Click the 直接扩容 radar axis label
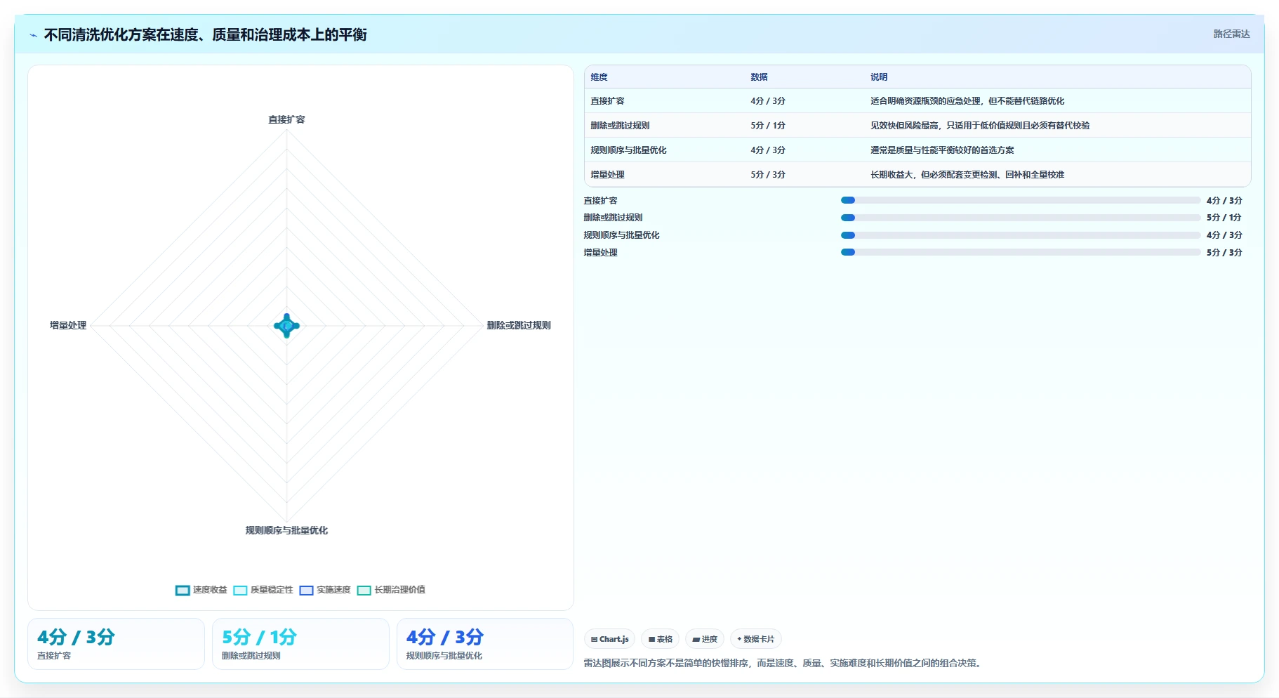 click(286, 120)
